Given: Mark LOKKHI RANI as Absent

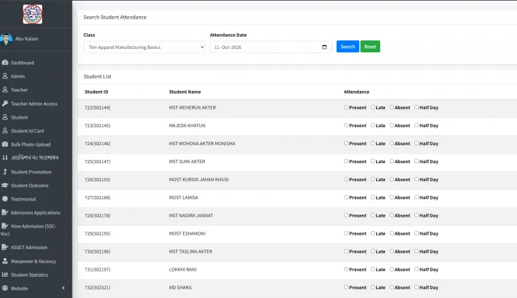Looking at the screenshot, I should 392,269.
